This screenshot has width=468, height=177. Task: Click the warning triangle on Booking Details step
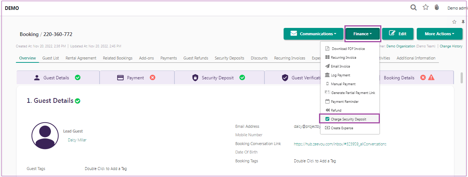point(431,77)
